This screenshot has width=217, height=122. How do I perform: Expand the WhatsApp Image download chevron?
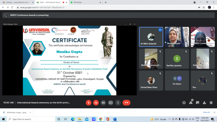pyautogui.click(x=30, y=112)
